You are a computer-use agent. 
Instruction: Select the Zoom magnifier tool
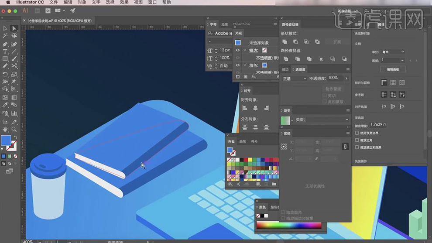tap(14, 129)
